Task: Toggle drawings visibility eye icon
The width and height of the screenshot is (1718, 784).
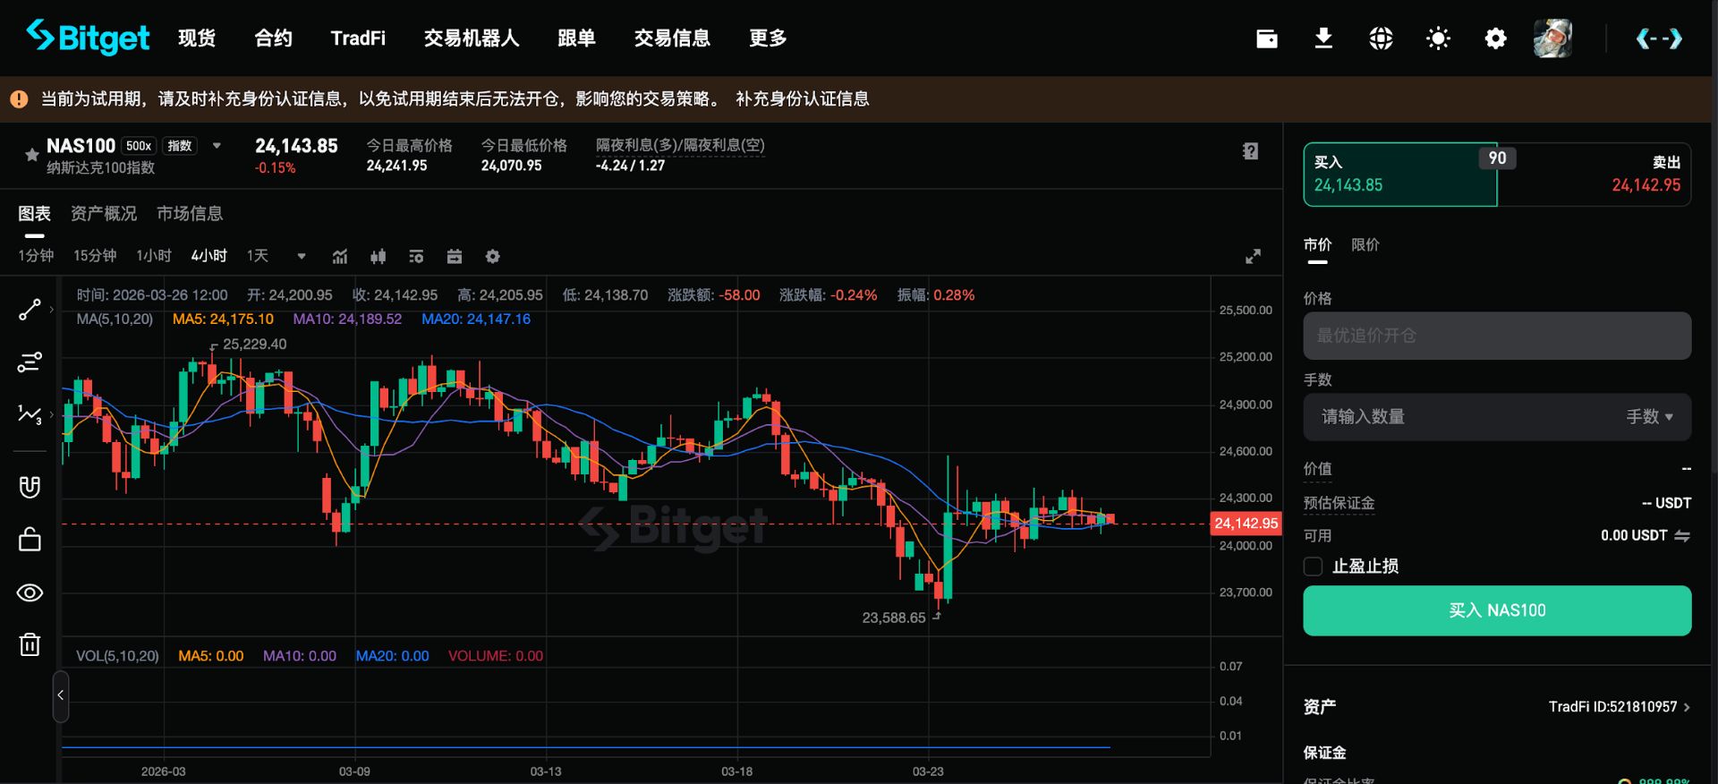Action: click(30, 592)
